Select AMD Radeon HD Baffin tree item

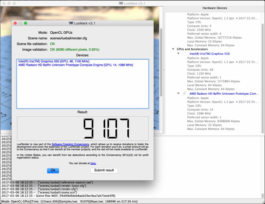pos(224,94)
